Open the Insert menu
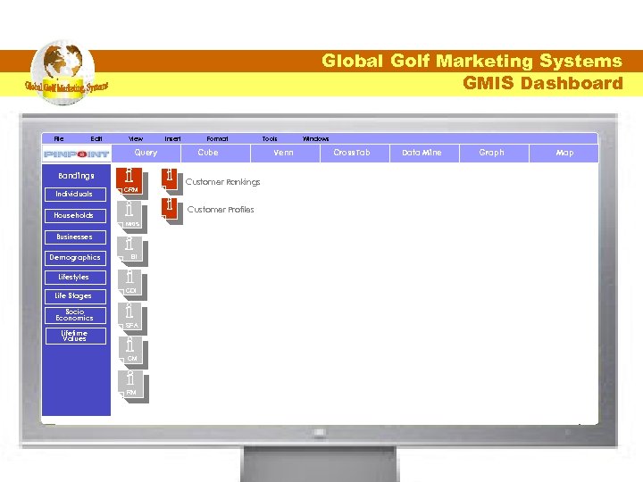 (x=172, y=139)
